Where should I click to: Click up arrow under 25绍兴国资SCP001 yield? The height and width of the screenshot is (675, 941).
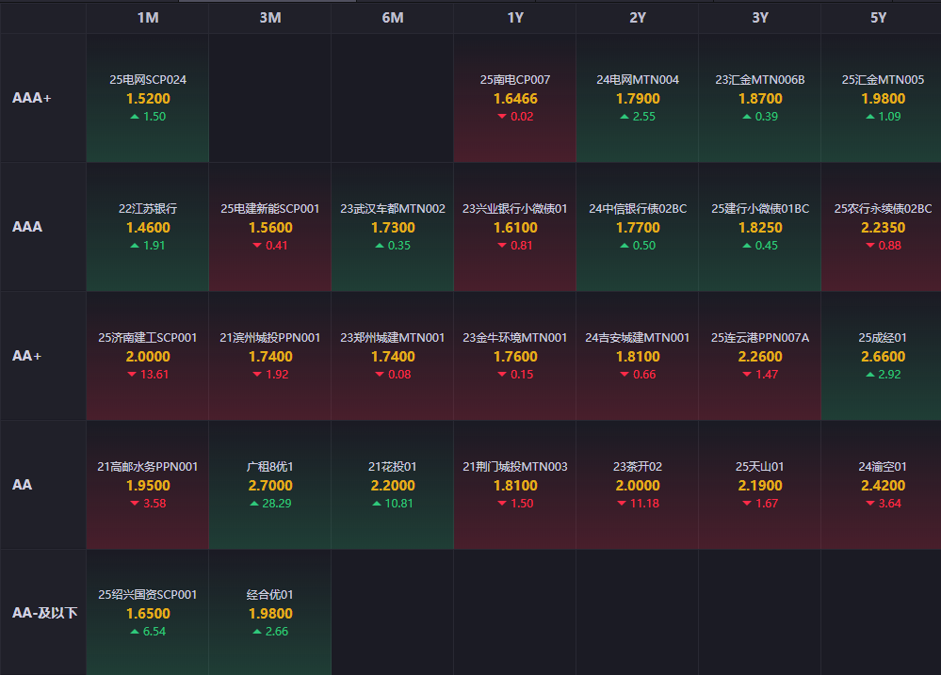coord(135,632)
